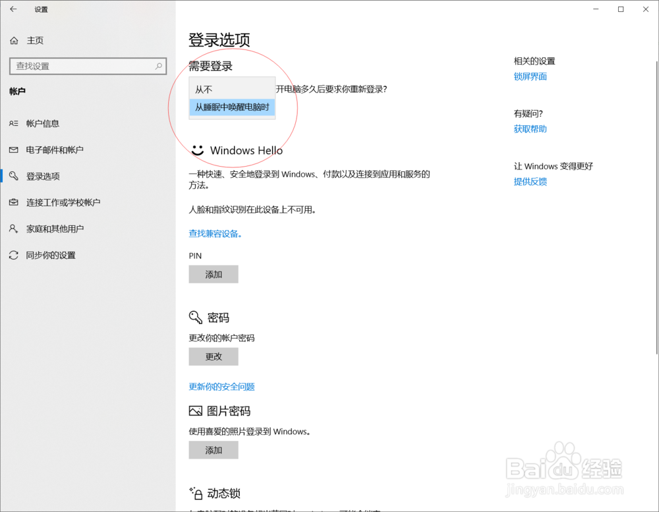Click the Windows Hello smiley icon
659x512 pixels.
coord(197,150)
